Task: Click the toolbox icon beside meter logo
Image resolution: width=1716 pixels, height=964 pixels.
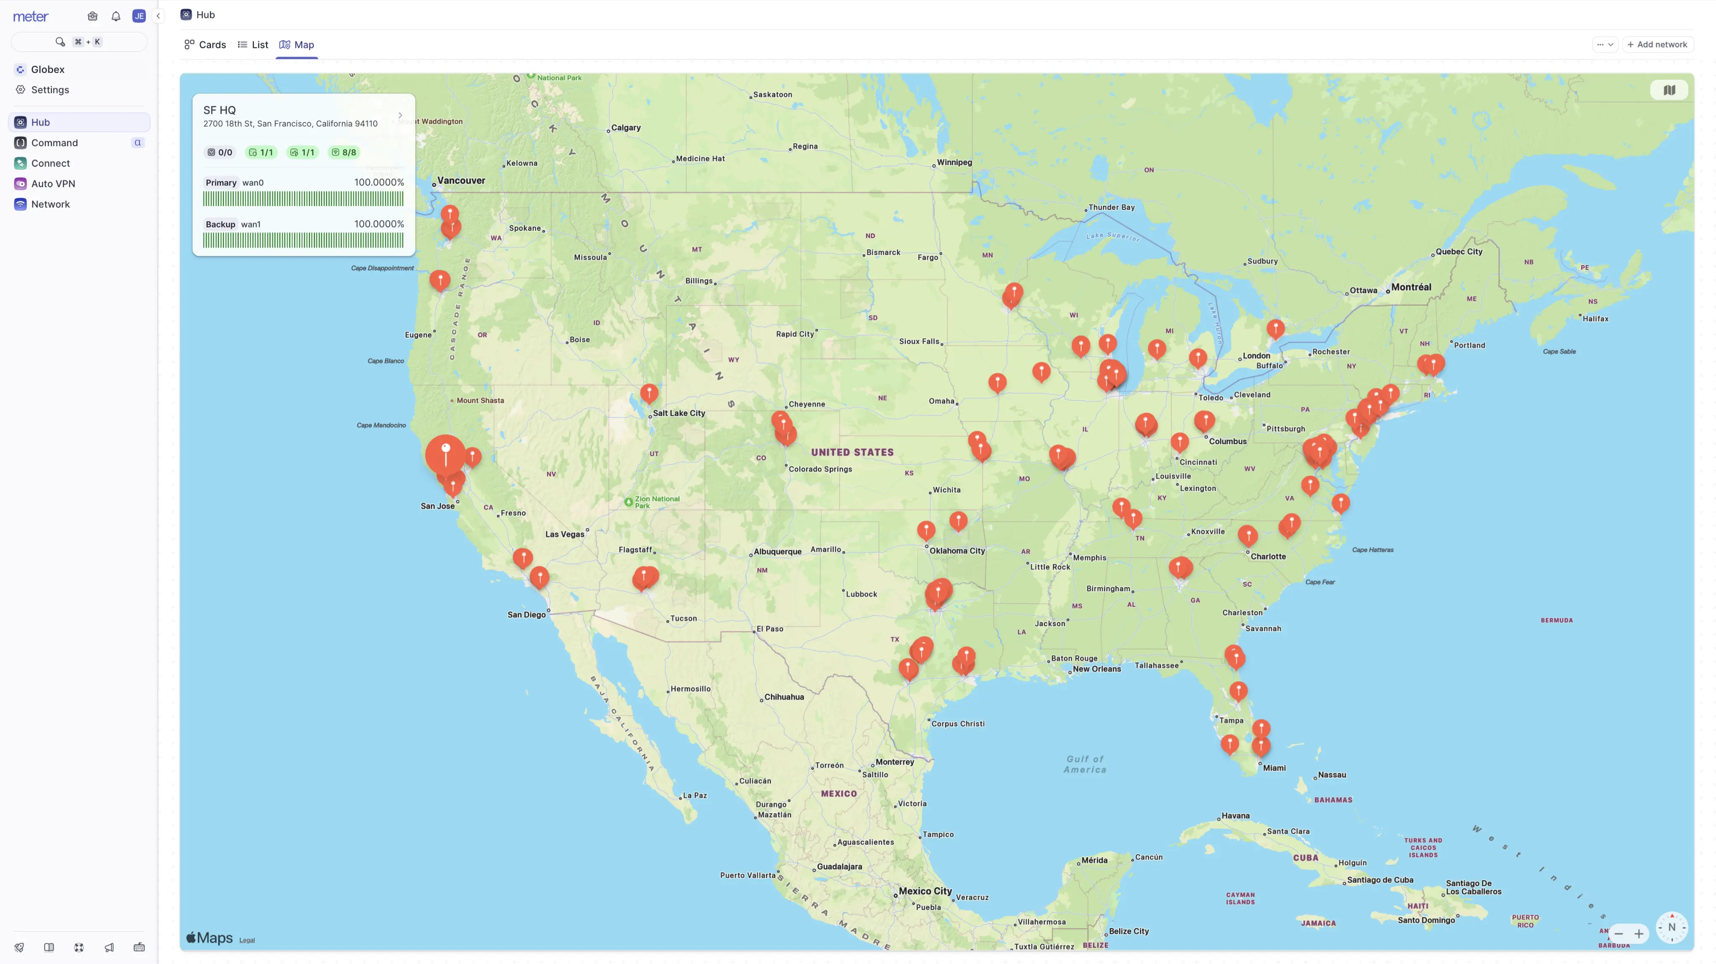Action: point(93,16)
